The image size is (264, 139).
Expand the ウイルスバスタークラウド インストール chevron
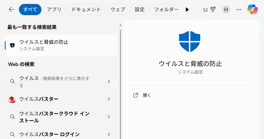point(109,117)
